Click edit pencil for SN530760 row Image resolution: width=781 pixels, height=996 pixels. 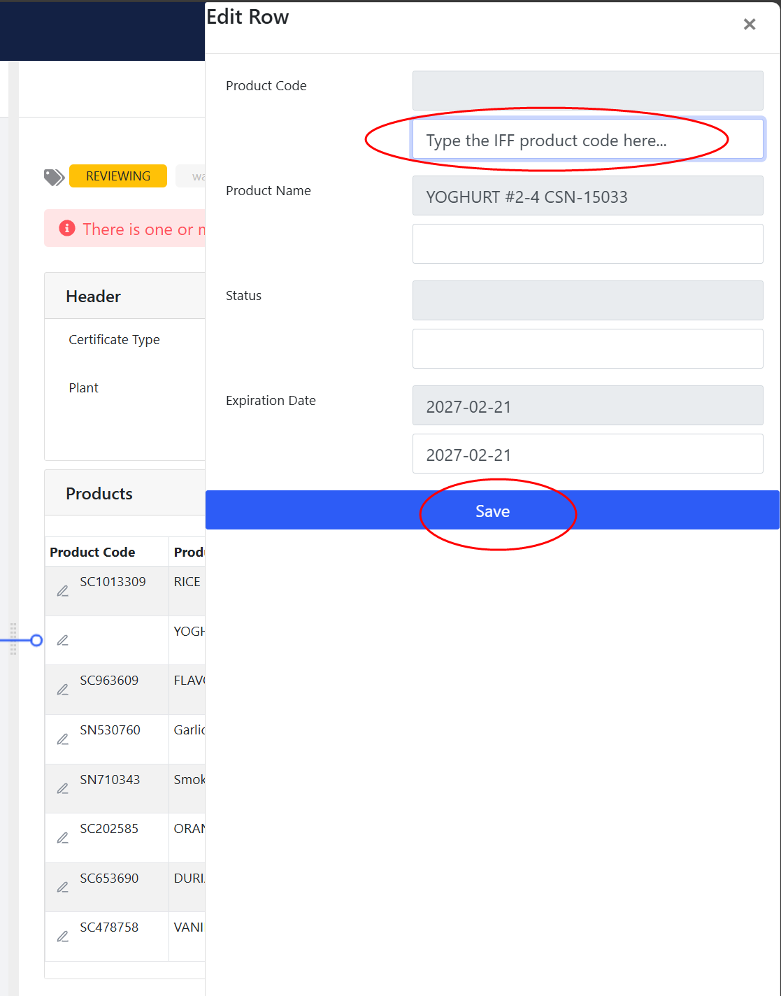(63, 739)
